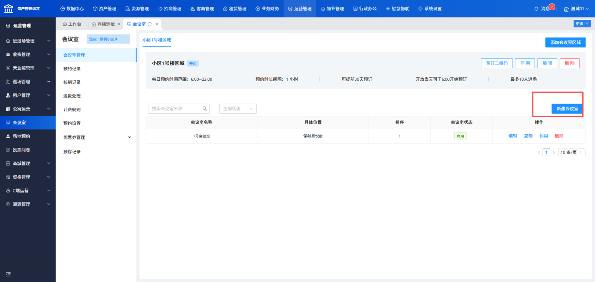Viewport: 595px width, 282px height.
Task: Expand 进退场管理 in sidebar
Action: 28,41
